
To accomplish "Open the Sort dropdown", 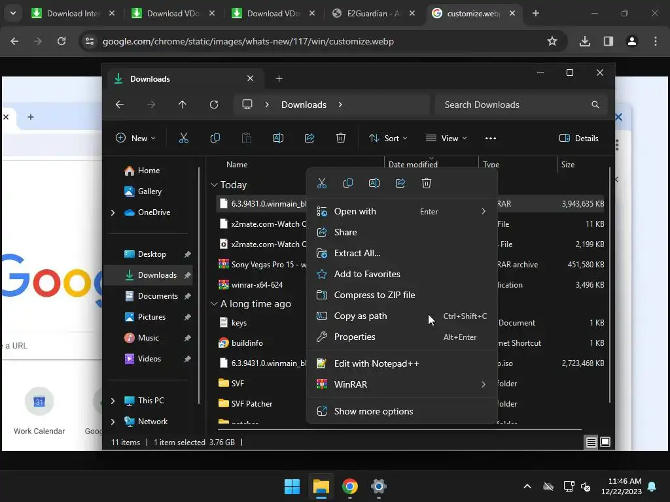I will [388, 138].
